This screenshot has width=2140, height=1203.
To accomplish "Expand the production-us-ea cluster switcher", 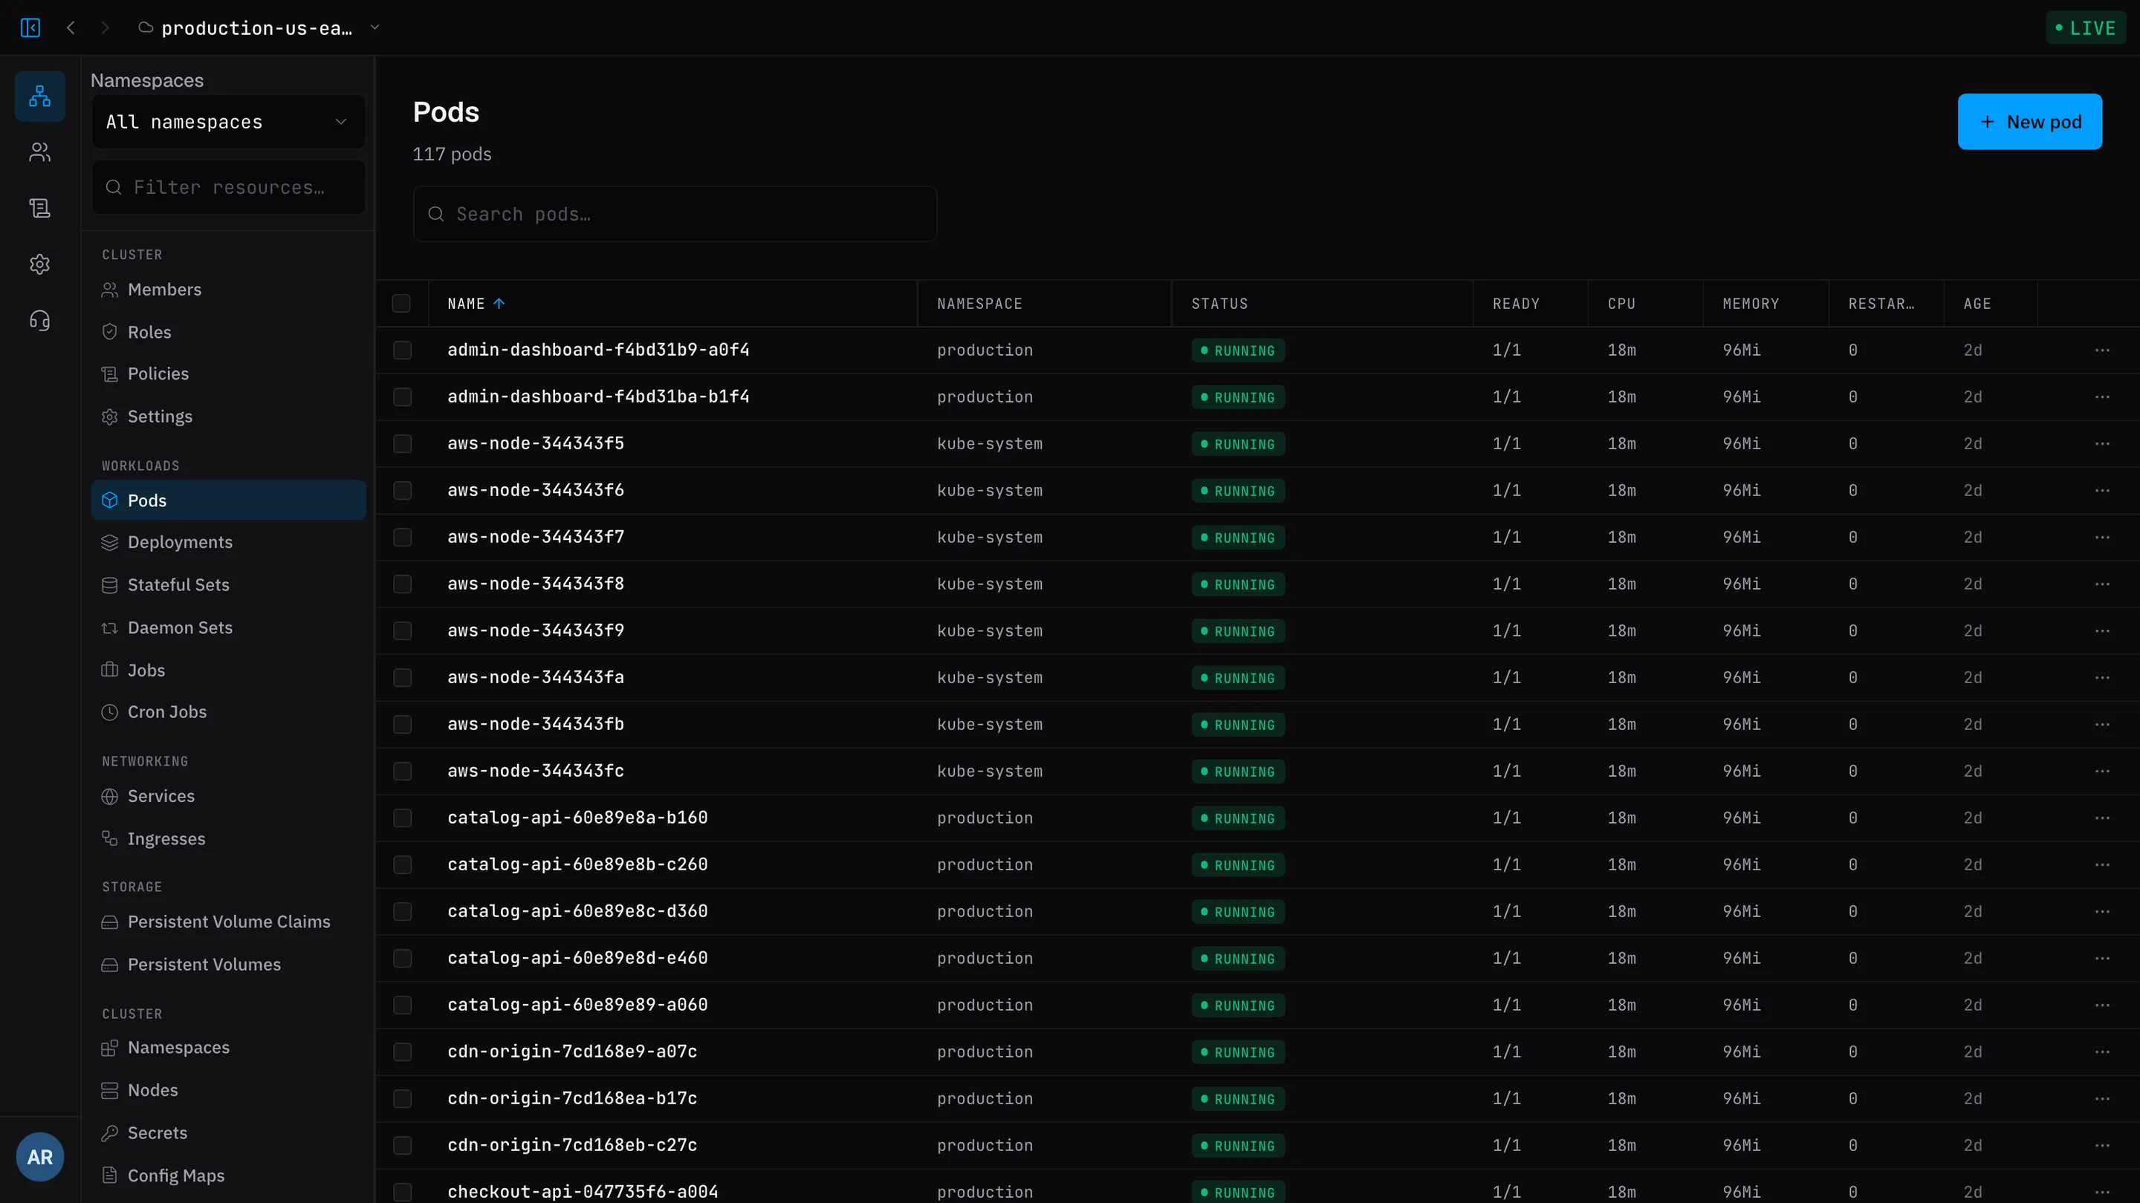I will pos(259,28).
